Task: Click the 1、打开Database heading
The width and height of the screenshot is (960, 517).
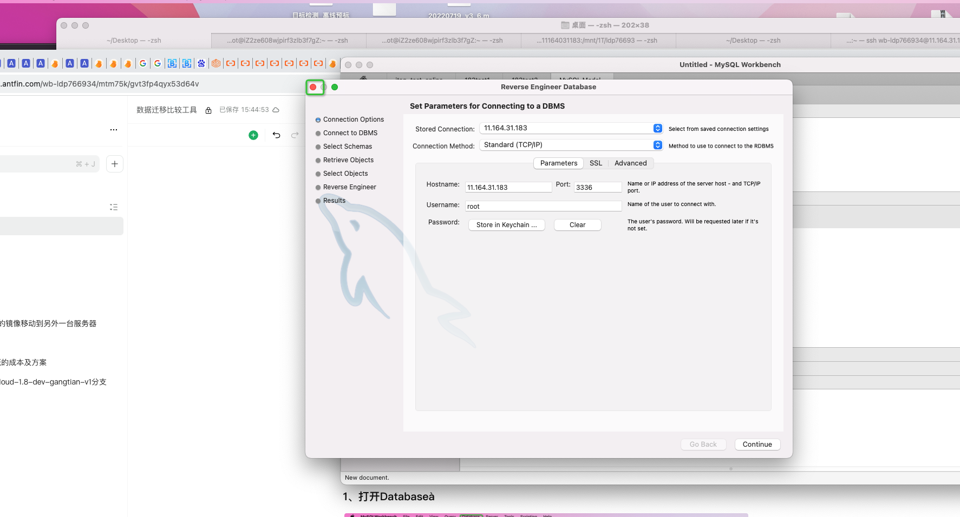Action: point(389,496)
